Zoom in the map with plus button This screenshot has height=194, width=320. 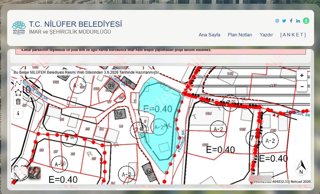[x=302, y=76]
